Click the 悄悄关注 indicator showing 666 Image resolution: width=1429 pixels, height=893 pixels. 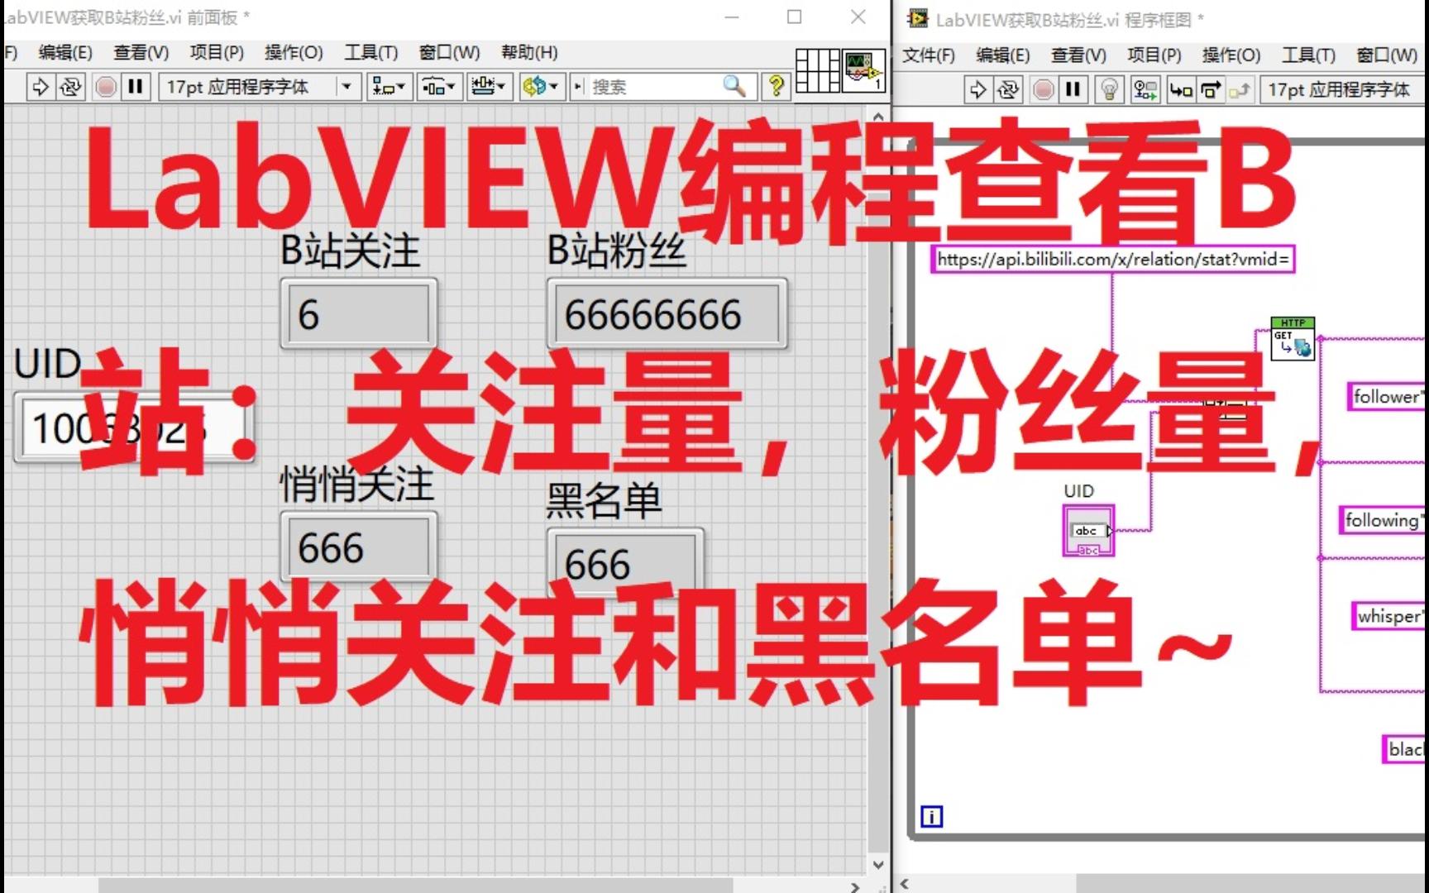point(358,547)
